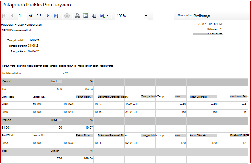The height and width of the screenshot is (164, 251).
Task: Click the 31-60 period row
Action: tap(125, 128)
